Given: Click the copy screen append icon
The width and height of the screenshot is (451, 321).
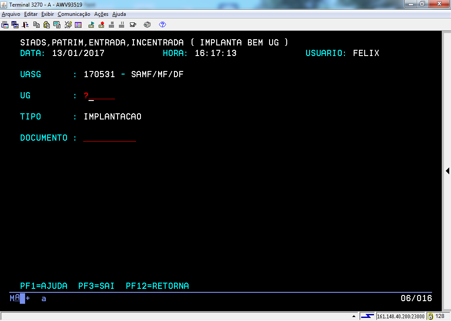Looking at the screenshot, I should tap(57, 25).
